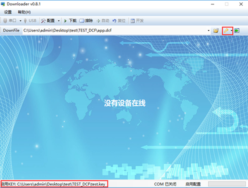Click the 擦除 erase button
The image size is (248, 188).
pyautogui.click(x=86, y=21)
